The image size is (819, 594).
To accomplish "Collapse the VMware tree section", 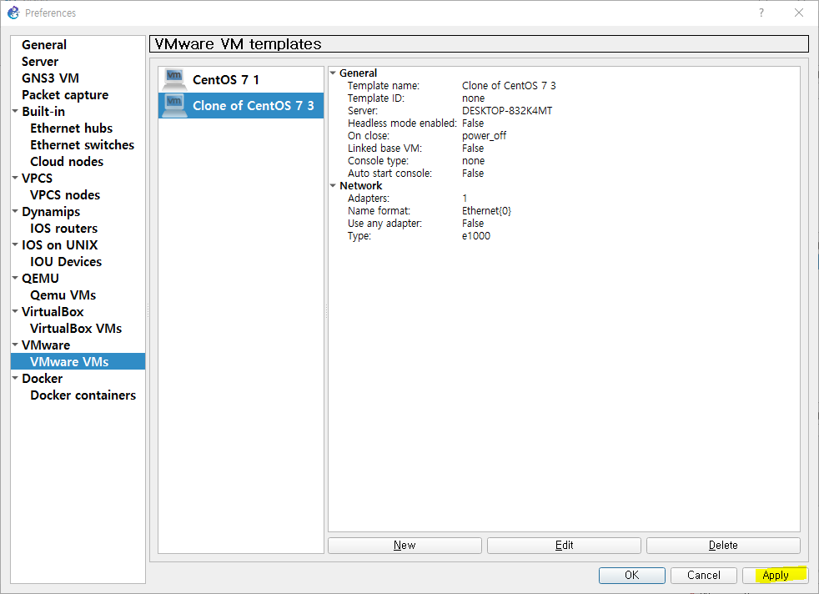I will [15, 345].
